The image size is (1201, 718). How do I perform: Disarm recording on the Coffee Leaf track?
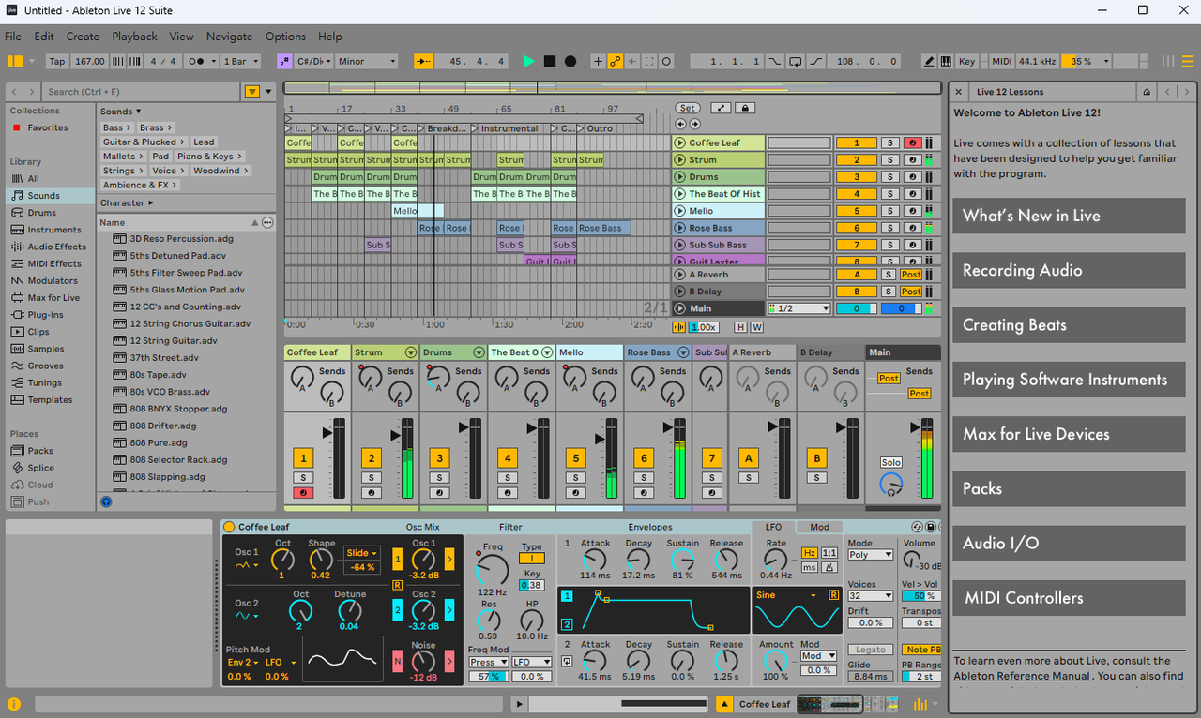point(912,143)
